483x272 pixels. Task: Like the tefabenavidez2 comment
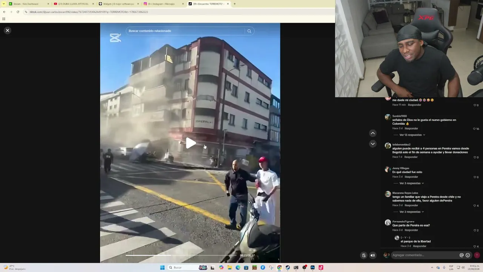point(475,157)
